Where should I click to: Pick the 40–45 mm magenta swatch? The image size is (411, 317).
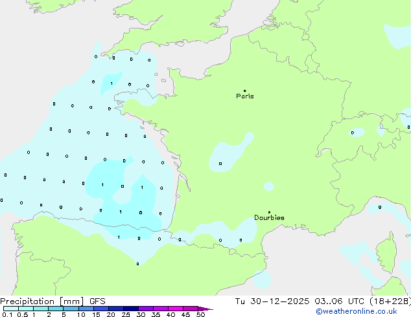coord(176,309)
